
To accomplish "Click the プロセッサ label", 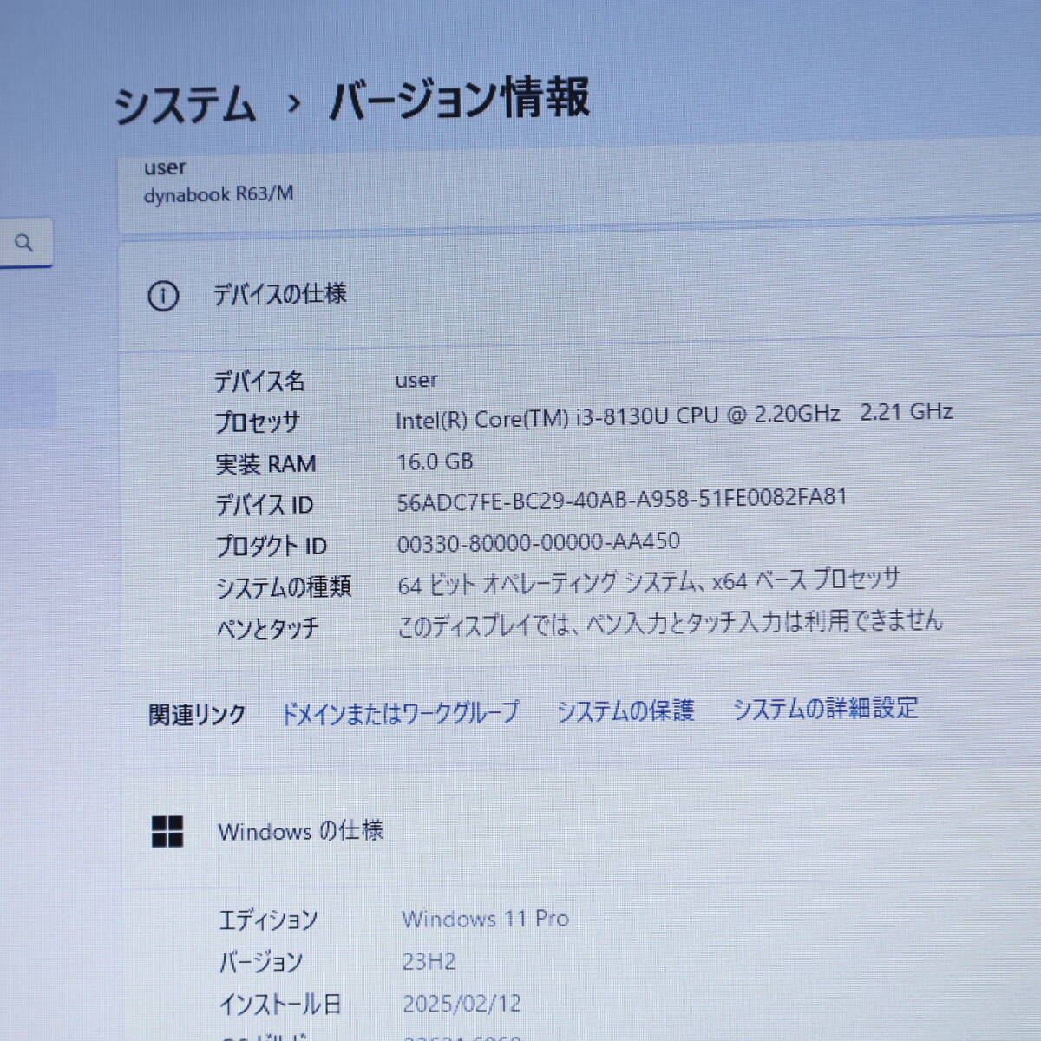I will [x=257, y=422].
